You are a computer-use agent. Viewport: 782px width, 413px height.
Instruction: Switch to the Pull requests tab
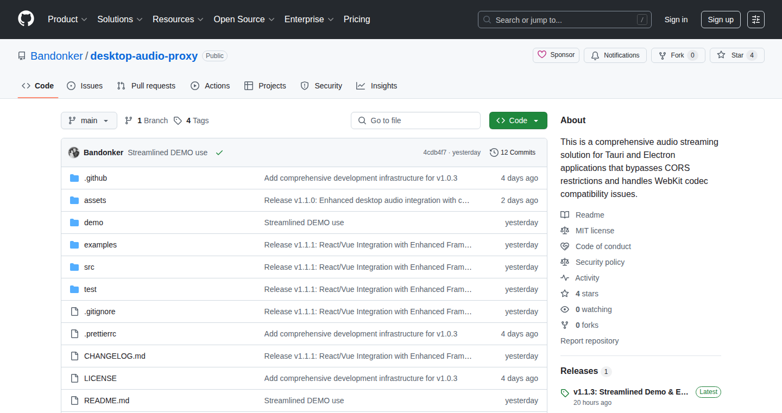(147, 86)
